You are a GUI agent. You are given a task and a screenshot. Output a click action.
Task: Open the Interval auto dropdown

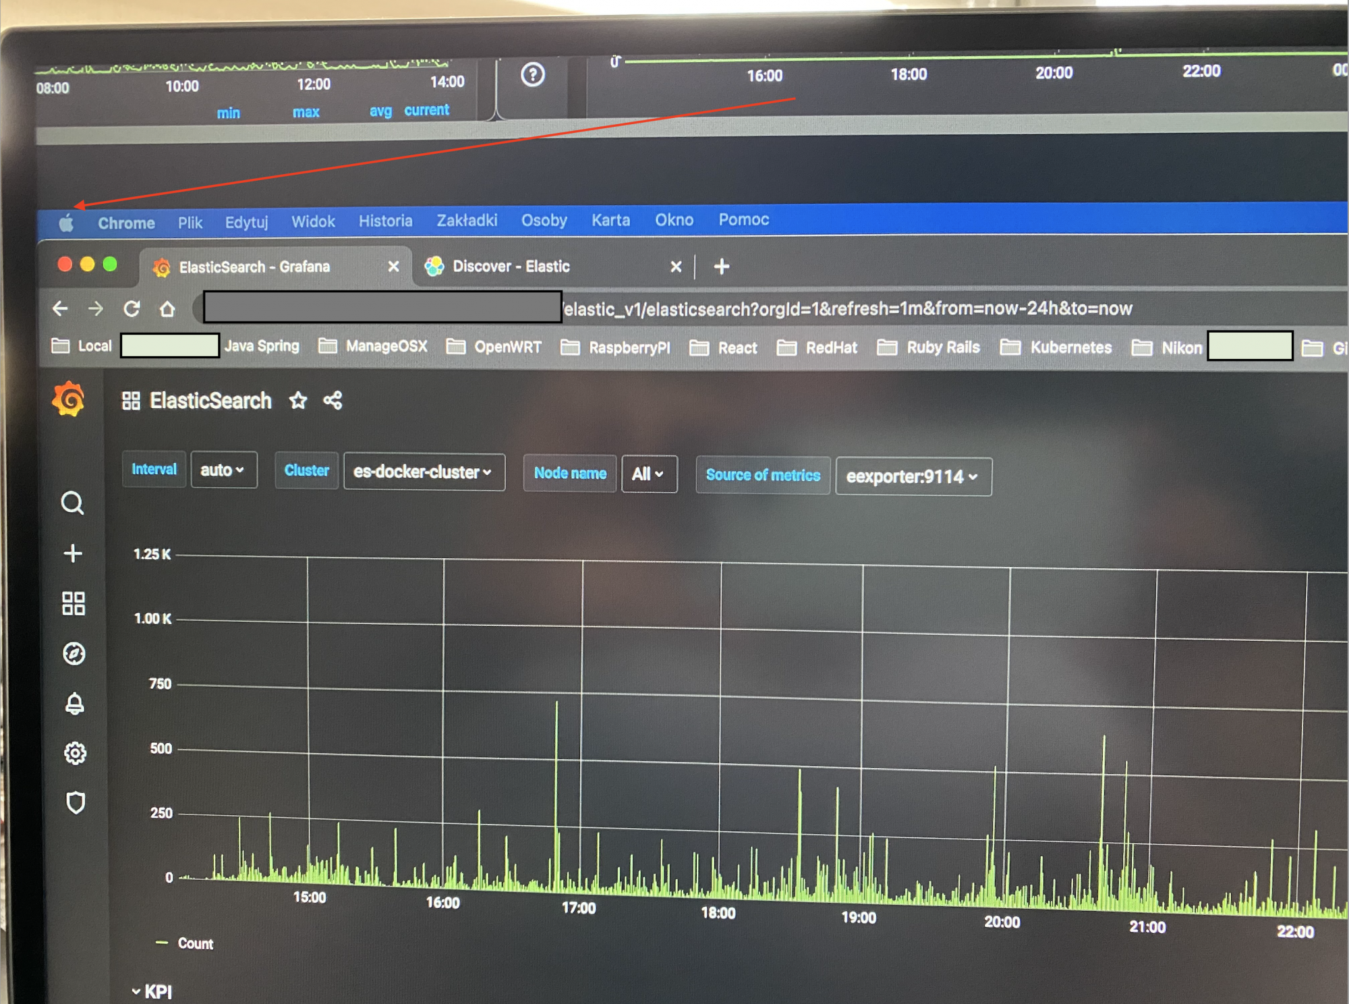pyautogui.click(x=223, y=470)
